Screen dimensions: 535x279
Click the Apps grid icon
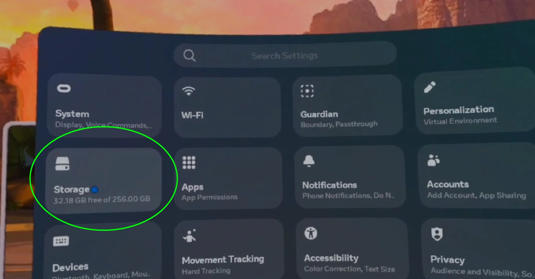pyautogui.click(x=189, y=163)
